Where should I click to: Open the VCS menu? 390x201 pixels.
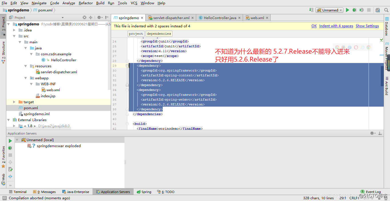coord(134,3)
